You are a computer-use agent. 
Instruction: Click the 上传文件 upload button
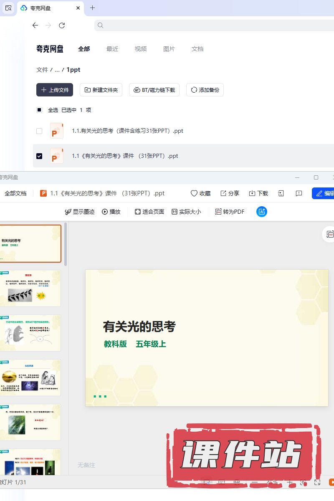[55, 90]
